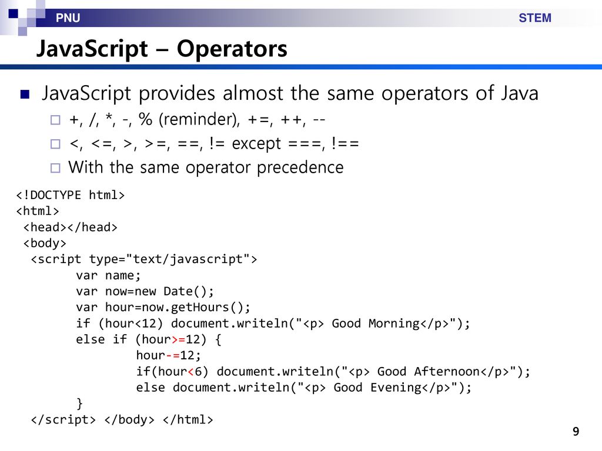Click the Good Afternoon writeln code line
Screen dimensions: 602x451
point(333,372)
